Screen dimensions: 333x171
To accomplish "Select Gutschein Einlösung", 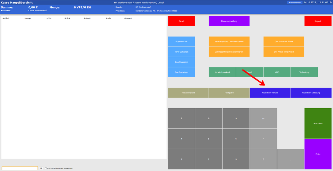I will tap(311, 93).
